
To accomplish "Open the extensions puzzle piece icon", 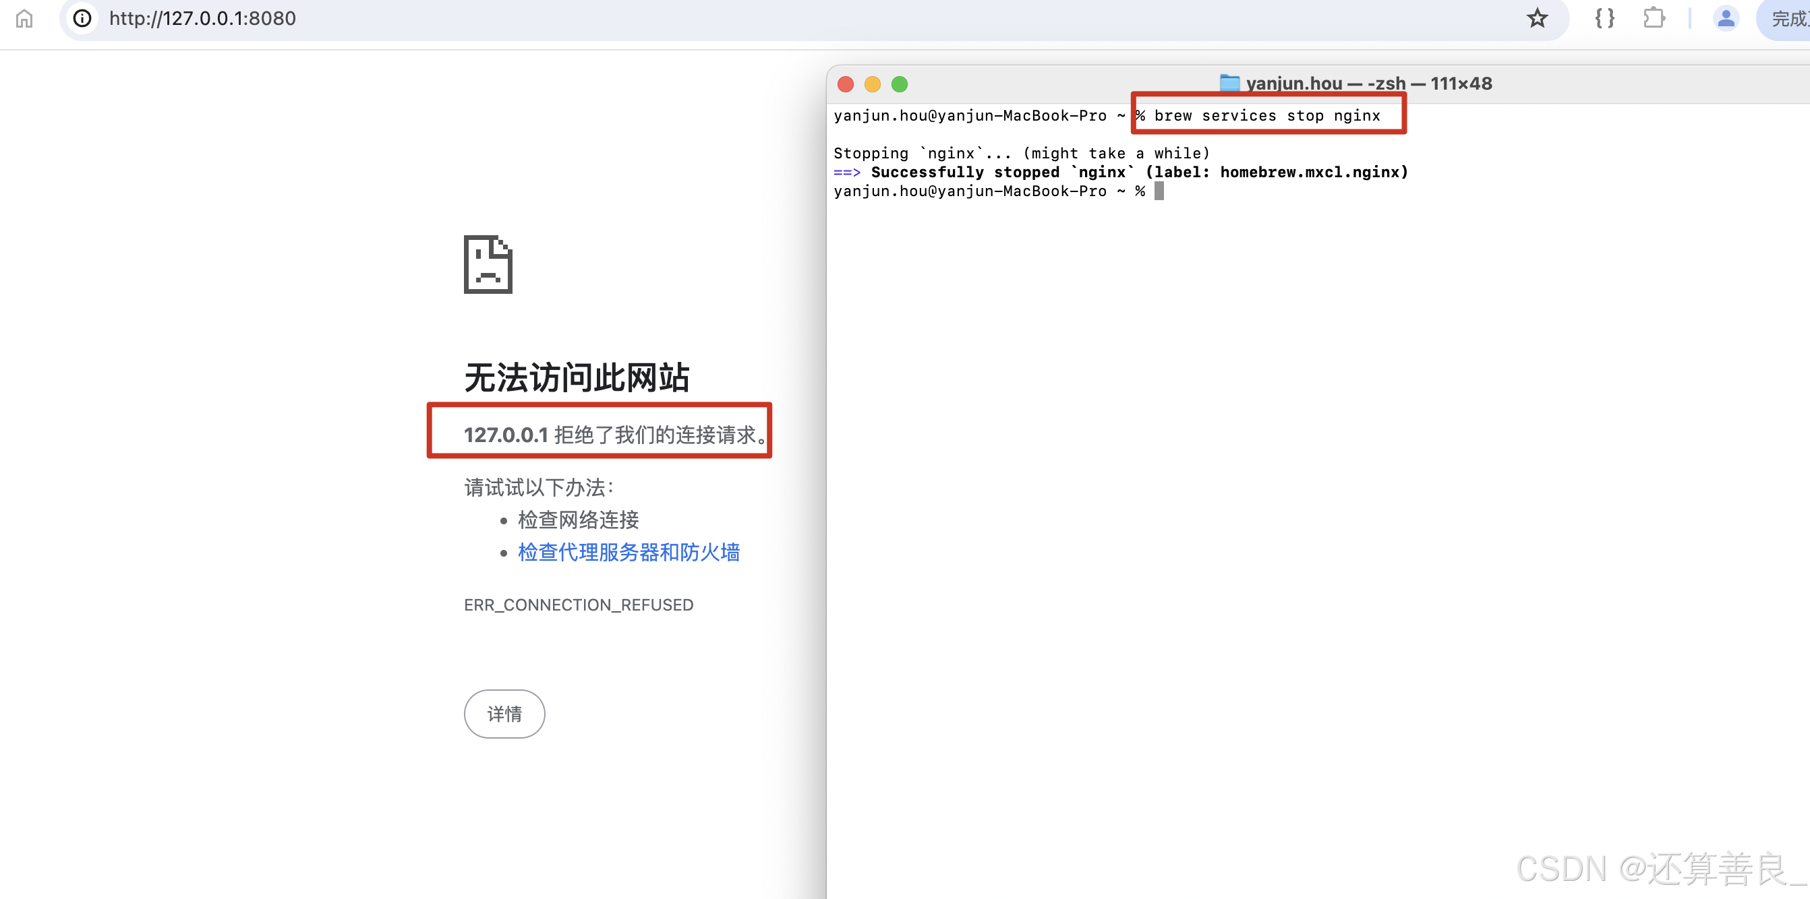I will [x=1654, y=18].
